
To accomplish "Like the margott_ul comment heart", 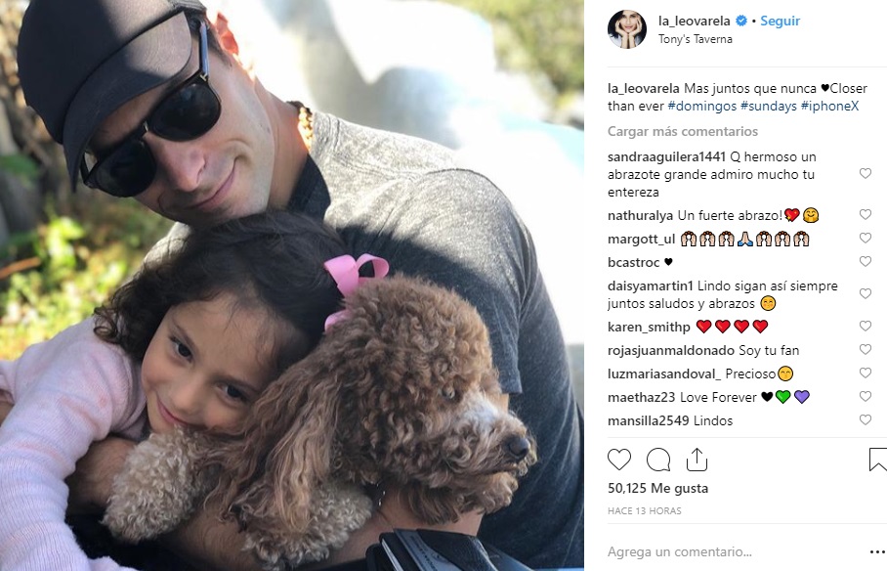I will pyautogui.click(x=865, y=238).
